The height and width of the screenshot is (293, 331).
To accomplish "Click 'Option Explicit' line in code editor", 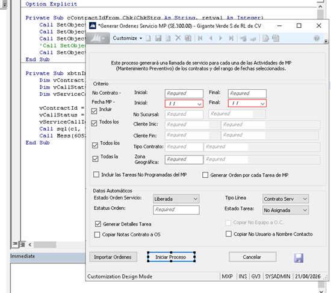I will [51, 4].
